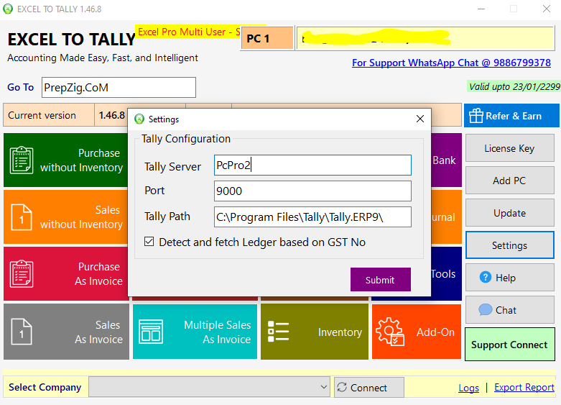Expand the Select Company dropdown
This screenshot has width=561, height=405.
click(323, 387)
